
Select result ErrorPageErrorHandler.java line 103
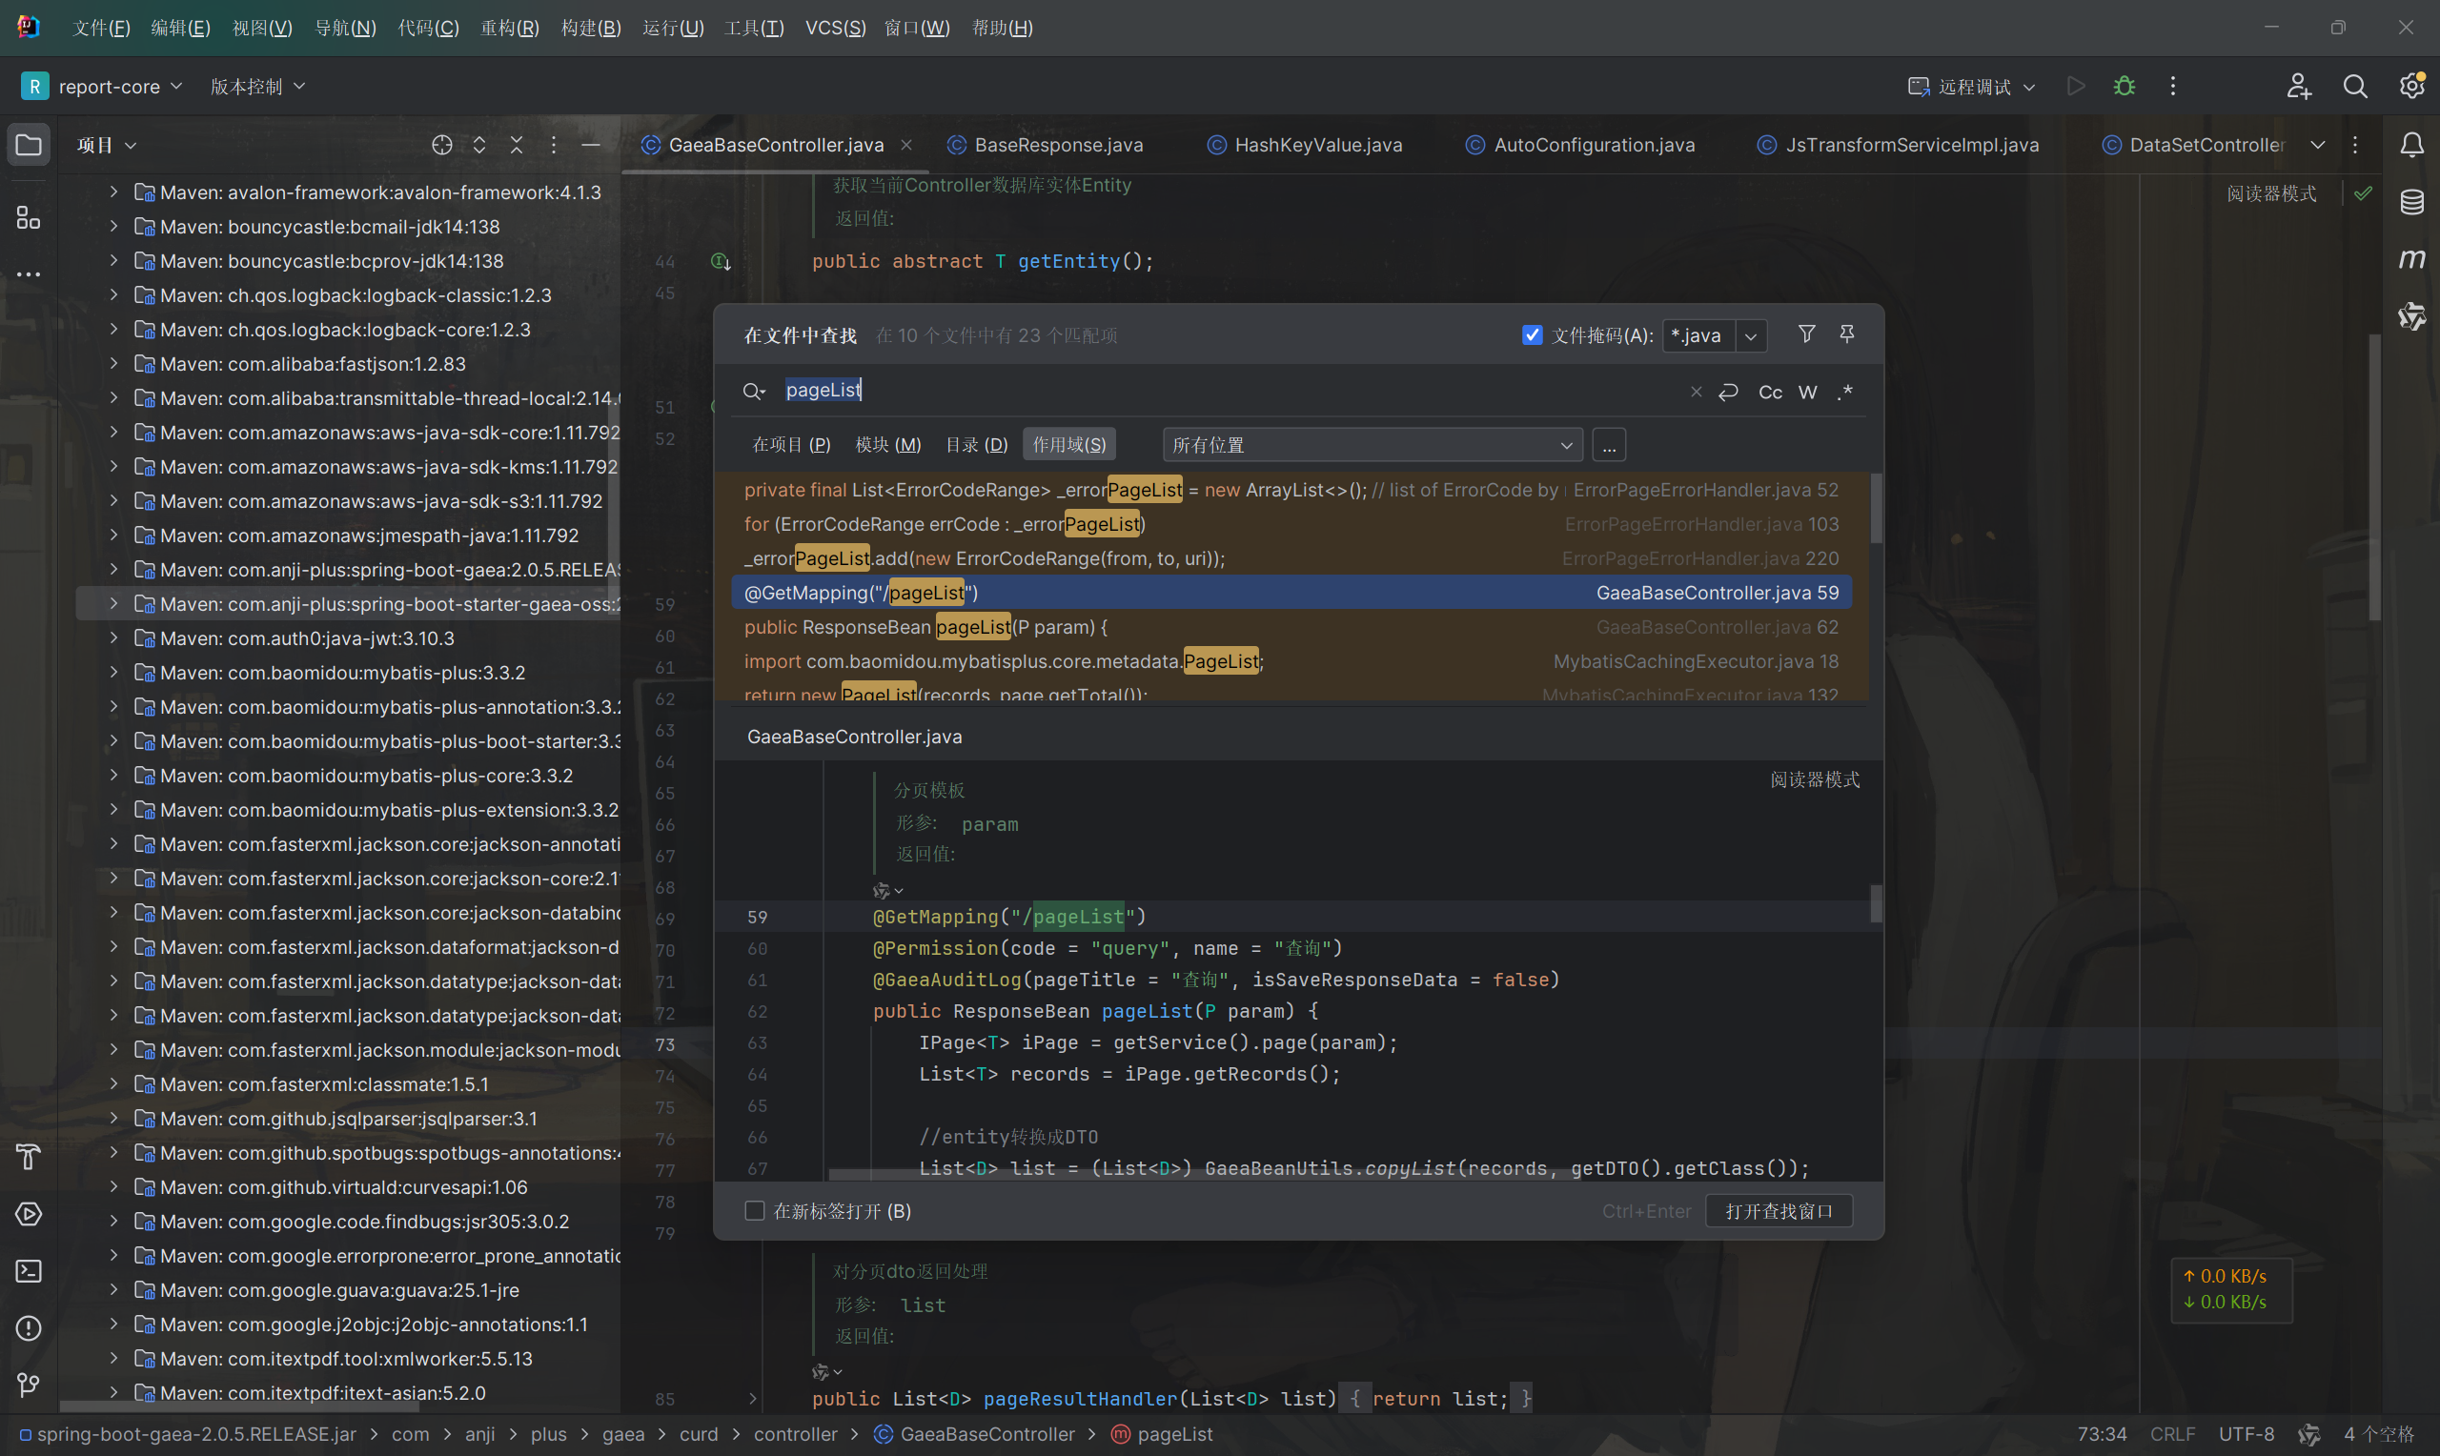click(1291, 524)
